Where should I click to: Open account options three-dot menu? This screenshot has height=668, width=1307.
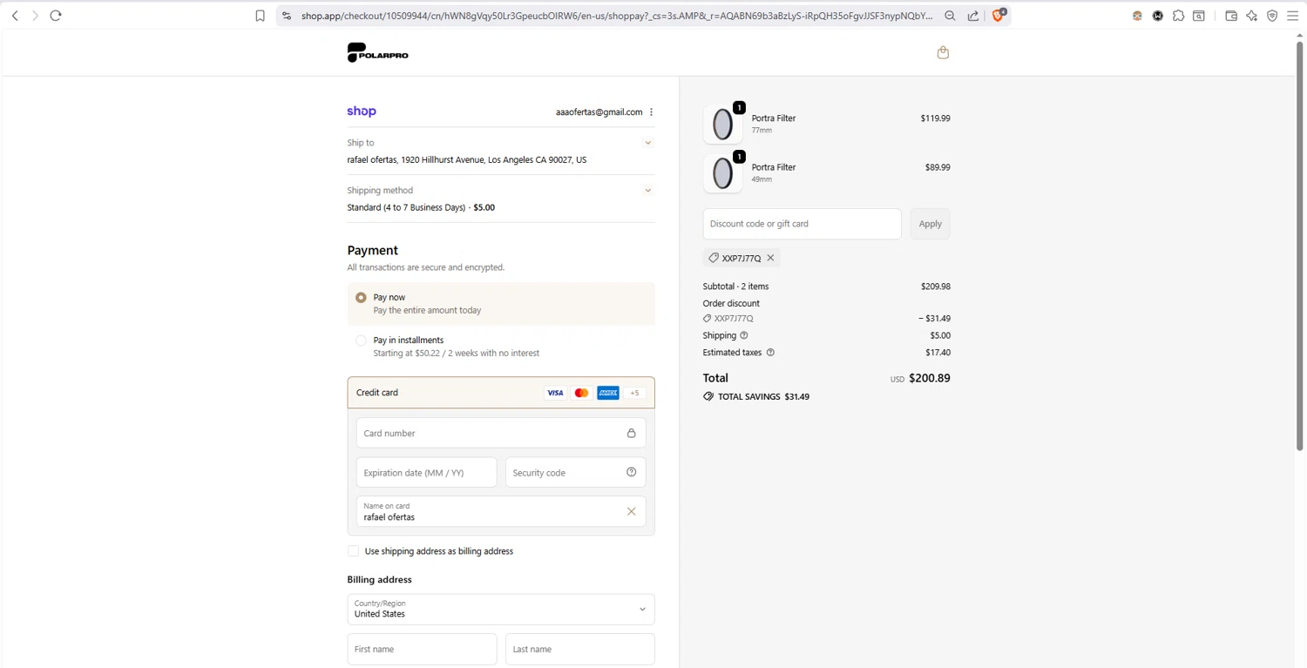(651, 111)
